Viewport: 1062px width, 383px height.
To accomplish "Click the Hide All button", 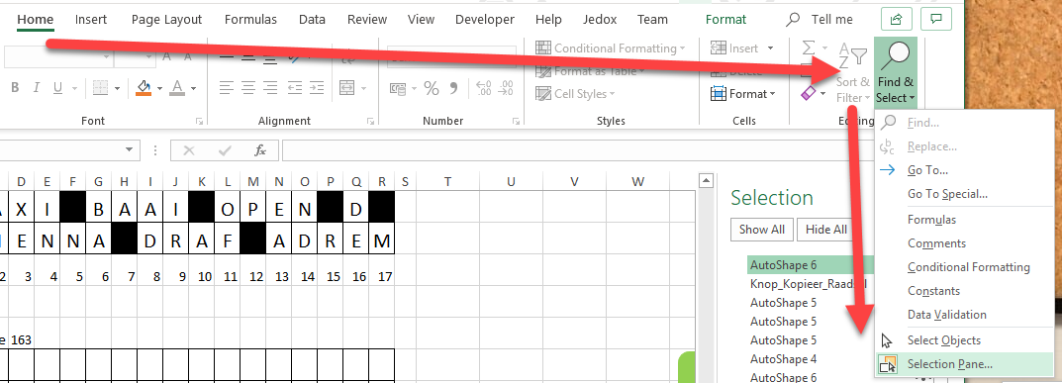I will [826, 230].
